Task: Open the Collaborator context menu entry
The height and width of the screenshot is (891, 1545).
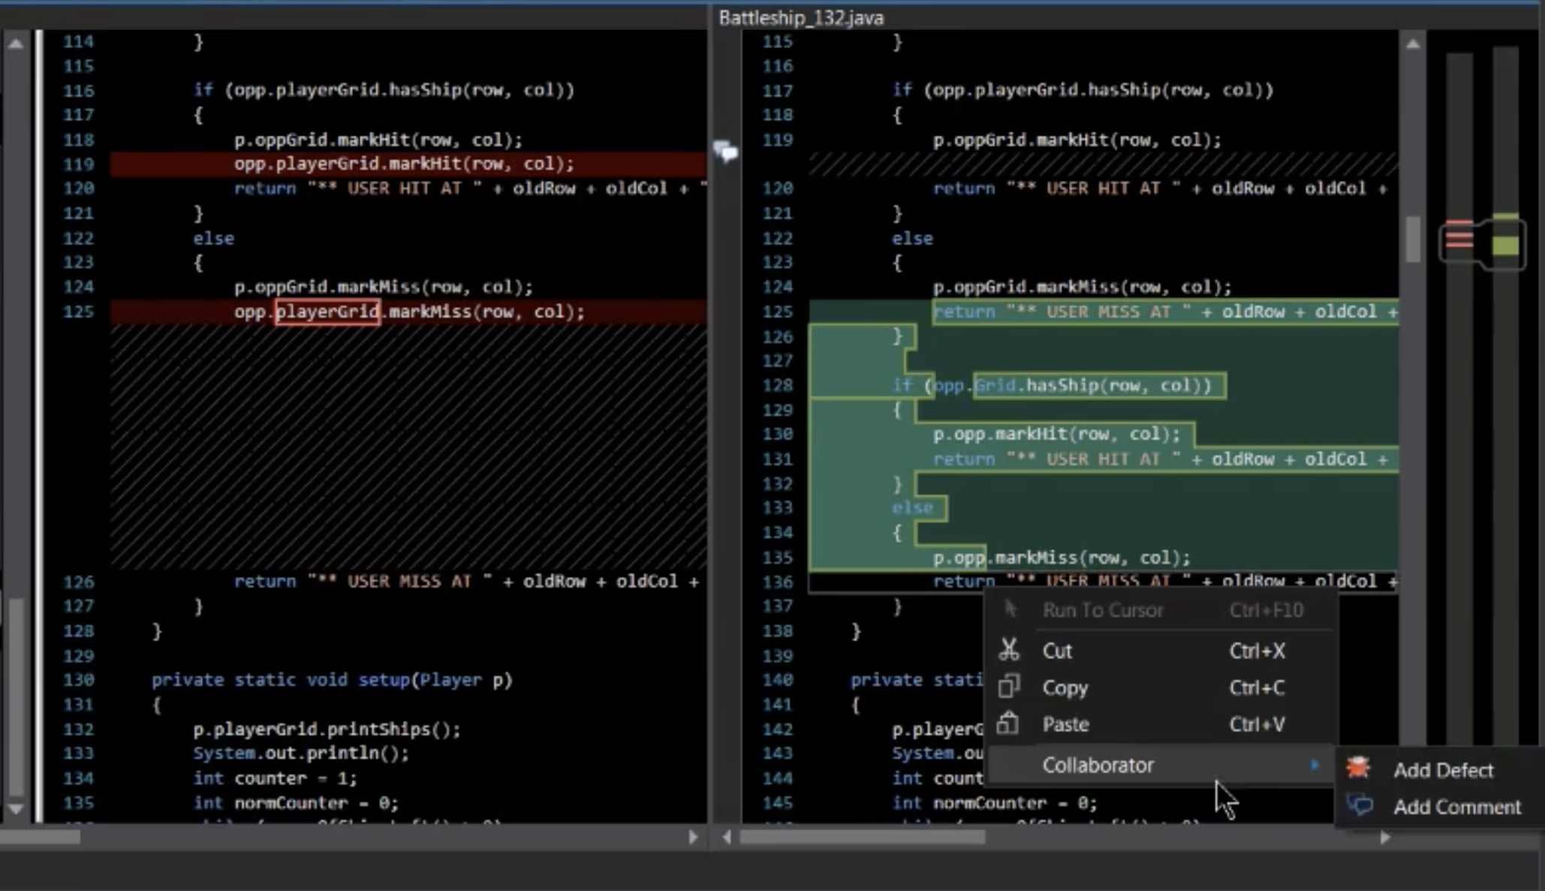Action: coord(1161,764)
